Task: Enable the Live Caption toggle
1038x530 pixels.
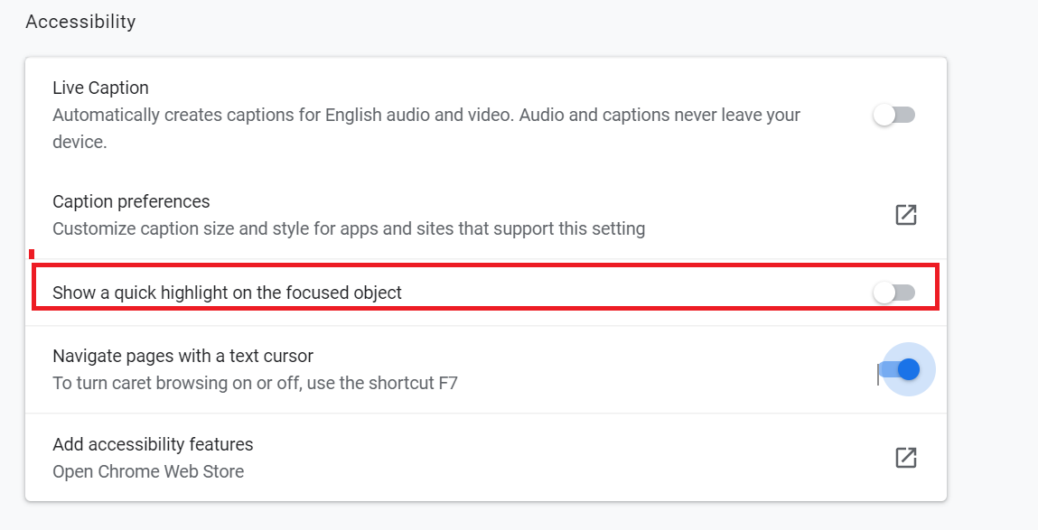Action: pos(894,115)
